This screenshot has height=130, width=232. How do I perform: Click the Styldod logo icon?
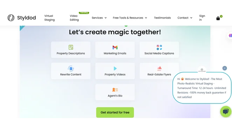coord(11,18)
